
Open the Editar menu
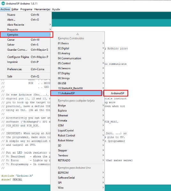[15, 9]
